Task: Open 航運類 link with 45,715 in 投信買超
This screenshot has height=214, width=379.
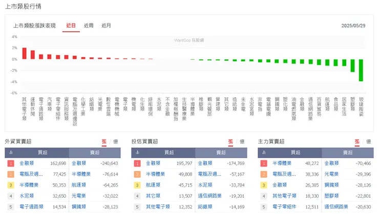Action: click(x=153, y=185)
